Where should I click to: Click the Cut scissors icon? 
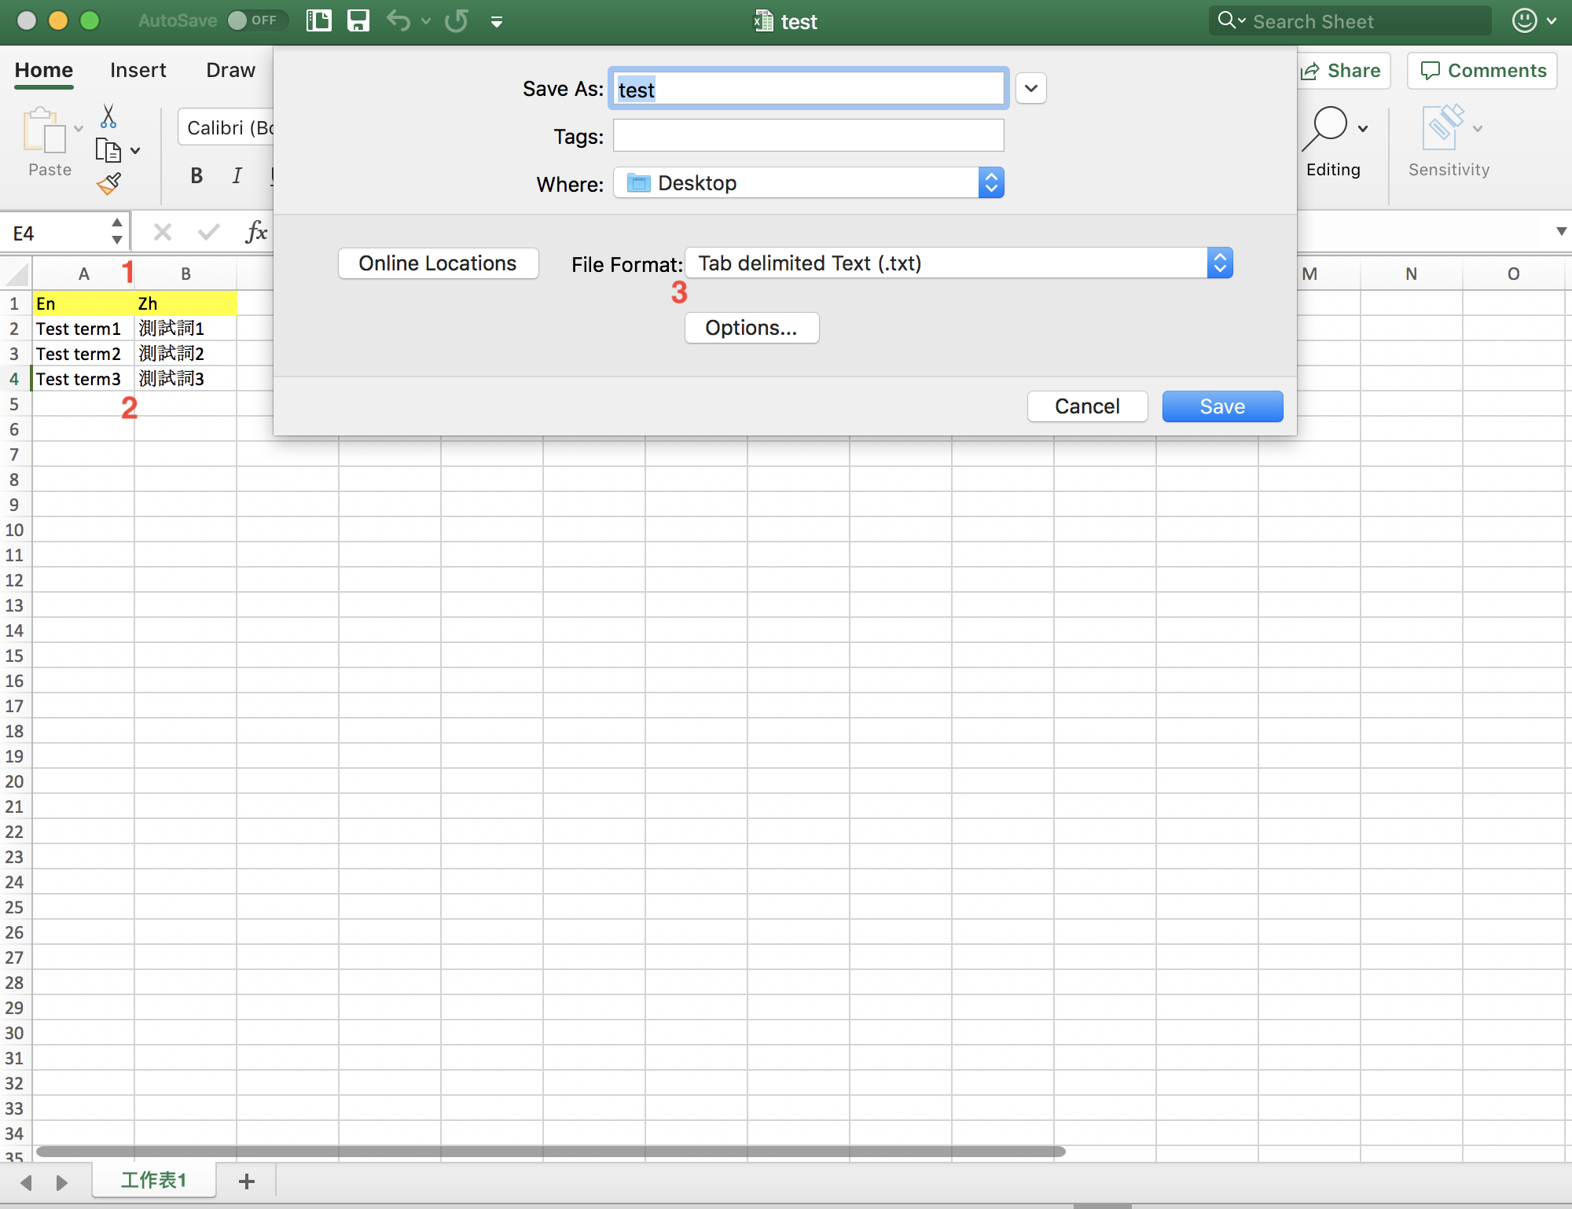coord(108,116)
